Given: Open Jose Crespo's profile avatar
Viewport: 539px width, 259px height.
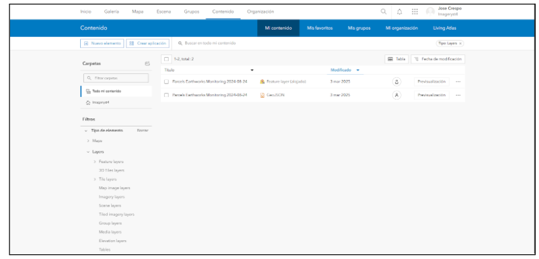Looking at the screenshot, I should (x=430, y=11).
